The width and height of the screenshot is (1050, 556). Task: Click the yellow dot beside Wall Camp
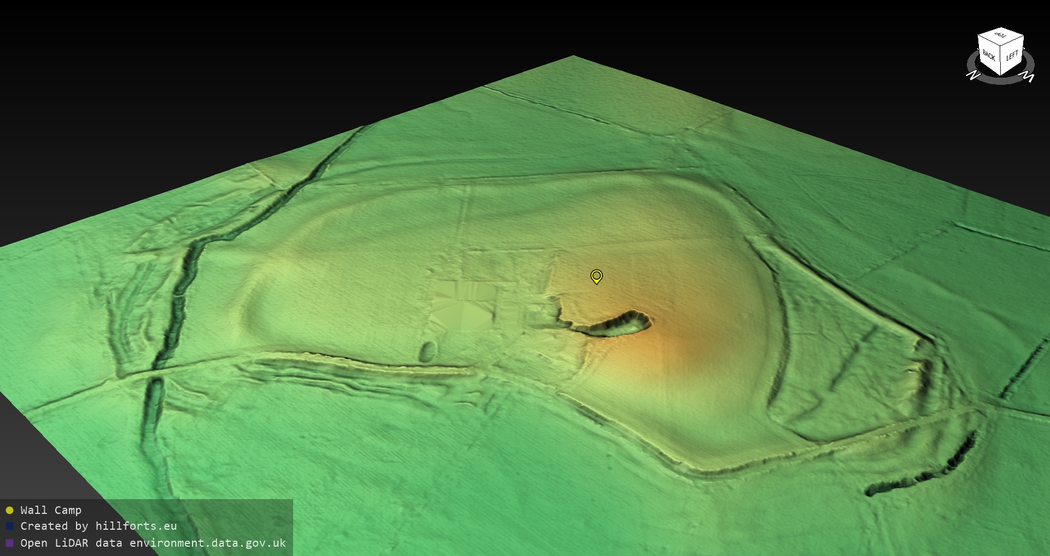9,511
